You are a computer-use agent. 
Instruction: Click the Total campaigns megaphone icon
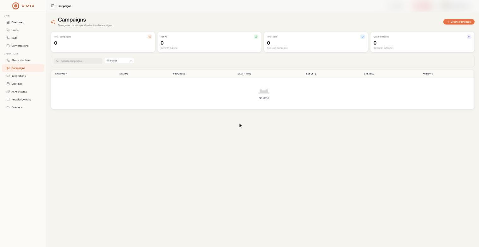coord(150,37)
